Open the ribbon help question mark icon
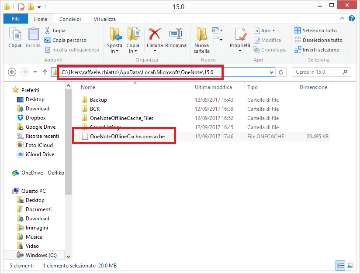This screenshot has height=274, width=360. click(x=352, y=19)
